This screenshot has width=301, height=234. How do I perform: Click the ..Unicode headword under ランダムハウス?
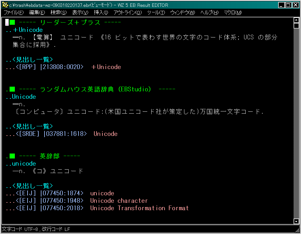tap(21, 97)
